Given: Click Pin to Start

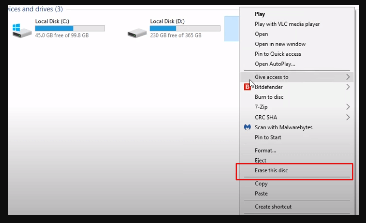Looking at the screenshot, I should point(268,137).
